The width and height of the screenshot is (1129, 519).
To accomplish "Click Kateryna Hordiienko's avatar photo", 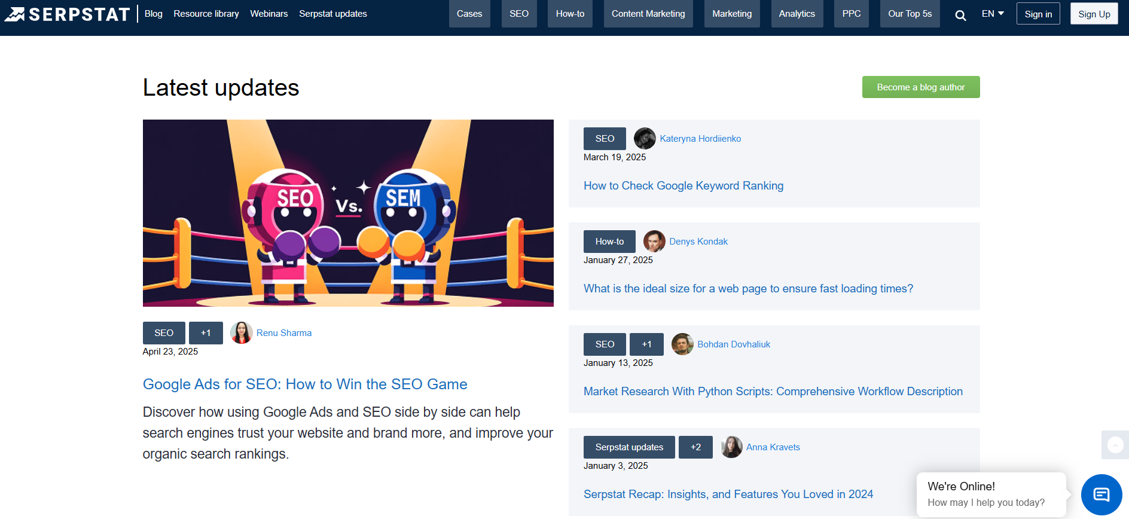I will point(645,139).
